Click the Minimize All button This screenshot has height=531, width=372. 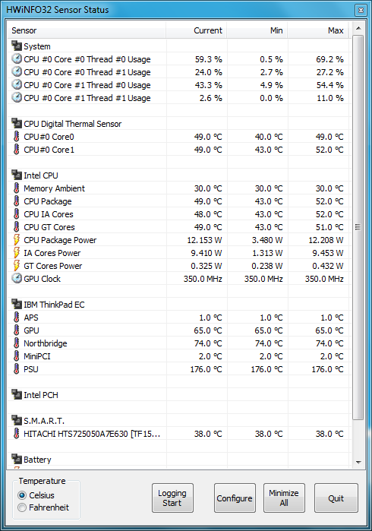[x=284, y=498]
